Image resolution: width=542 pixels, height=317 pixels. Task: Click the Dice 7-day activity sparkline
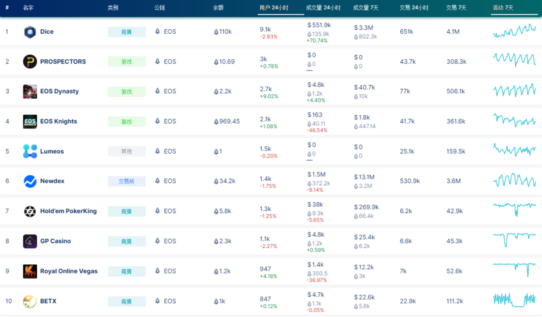(x=514, y=31)
